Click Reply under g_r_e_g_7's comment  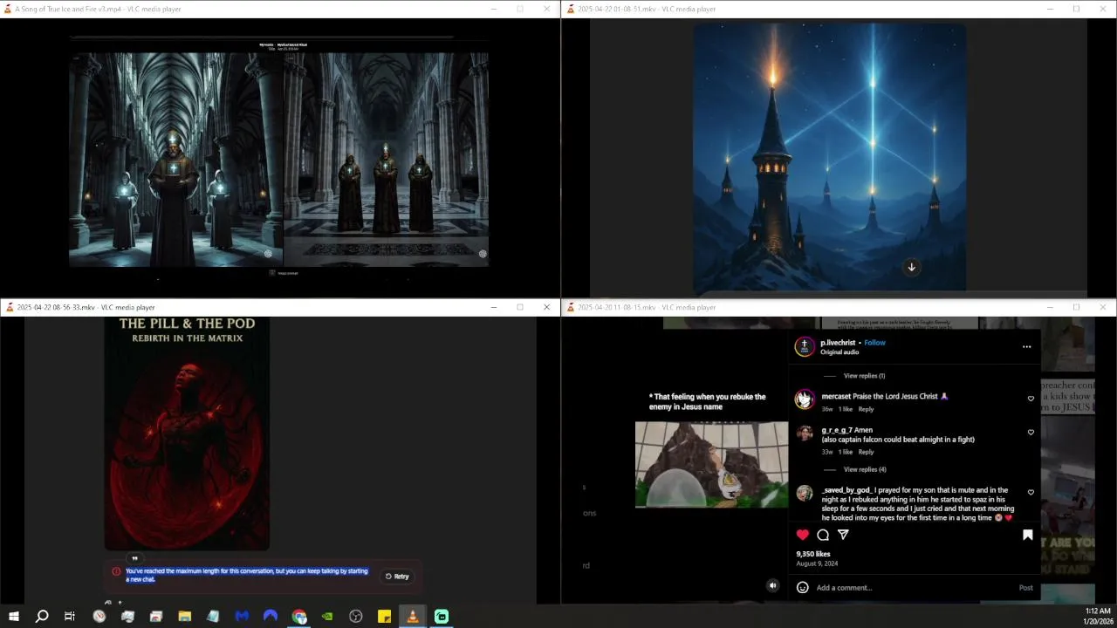pyautogui.click(x=866, y=452)
